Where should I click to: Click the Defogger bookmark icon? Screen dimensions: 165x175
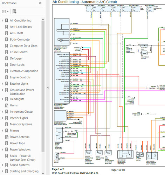coord(7,58)
